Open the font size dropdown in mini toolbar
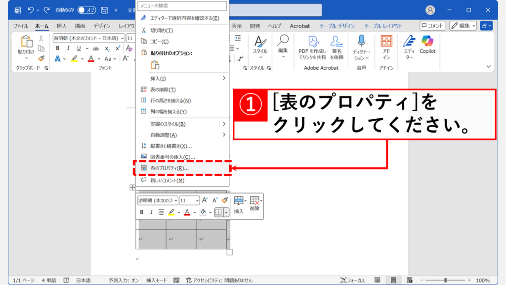 point(197,200)
